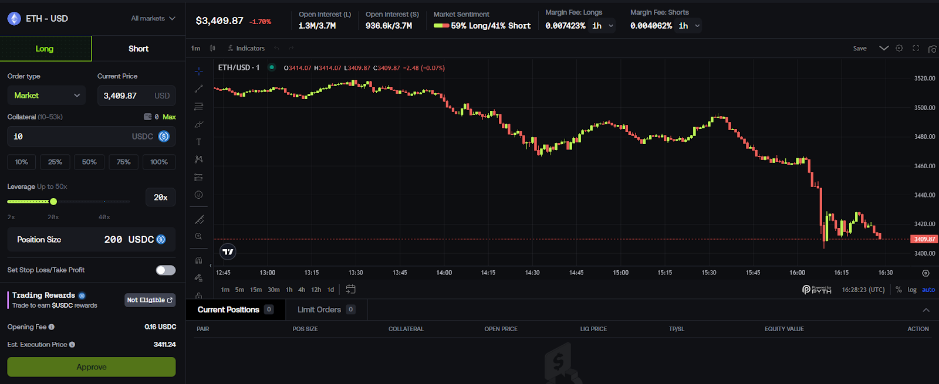The image size is (939, 384).
Task: Select the ruler measure tool
Action: (x=199, y=220)
